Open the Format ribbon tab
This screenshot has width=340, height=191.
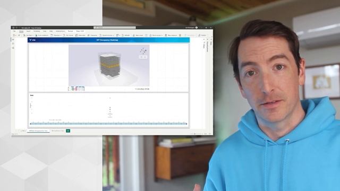point(70,31)
